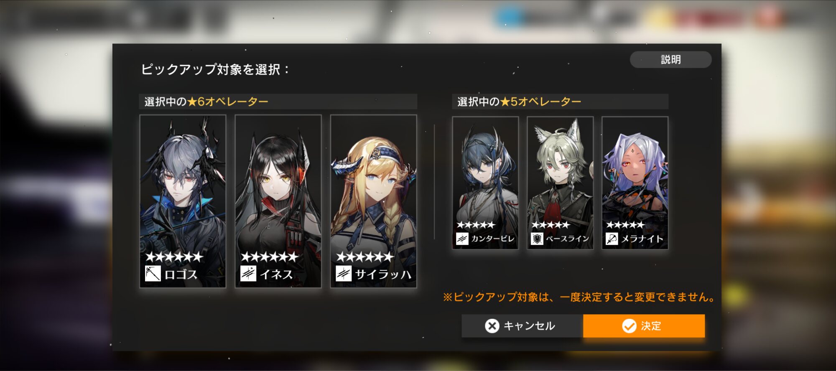Viewport: 836px width, 371px height.
Task: Click the six-star rating on ロゴス
Action: point(174,257)
